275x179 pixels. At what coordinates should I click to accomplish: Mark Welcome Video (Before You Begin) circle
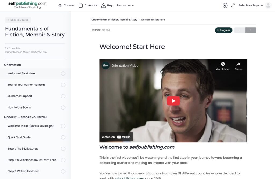tap(63, 126)
